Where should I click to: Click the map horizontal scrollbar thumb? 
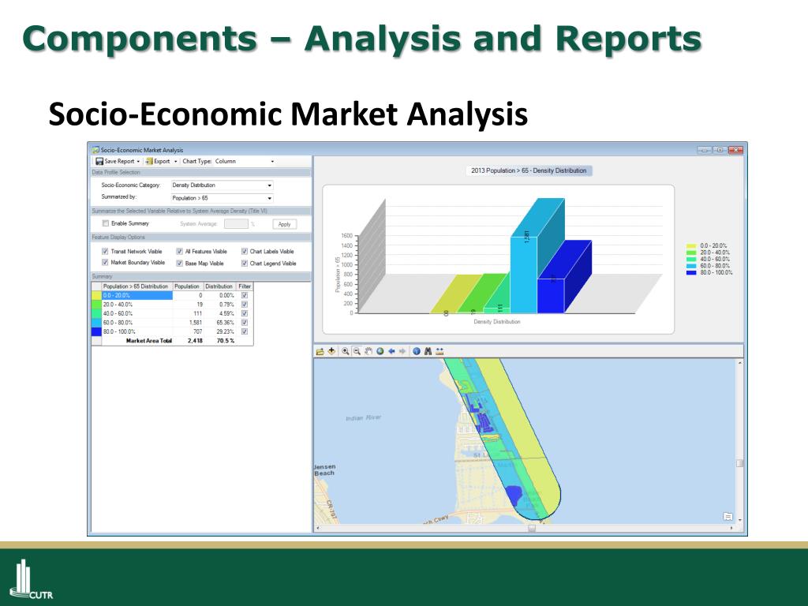tap(532, 528)
